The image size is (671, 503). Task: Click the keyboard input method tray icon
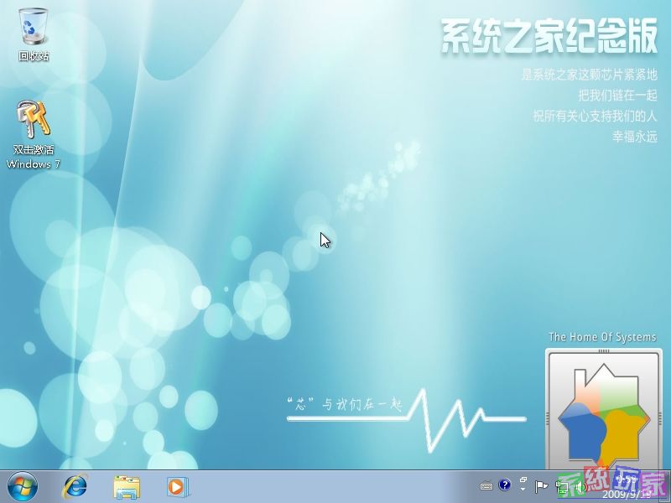[x=486, y=486]
